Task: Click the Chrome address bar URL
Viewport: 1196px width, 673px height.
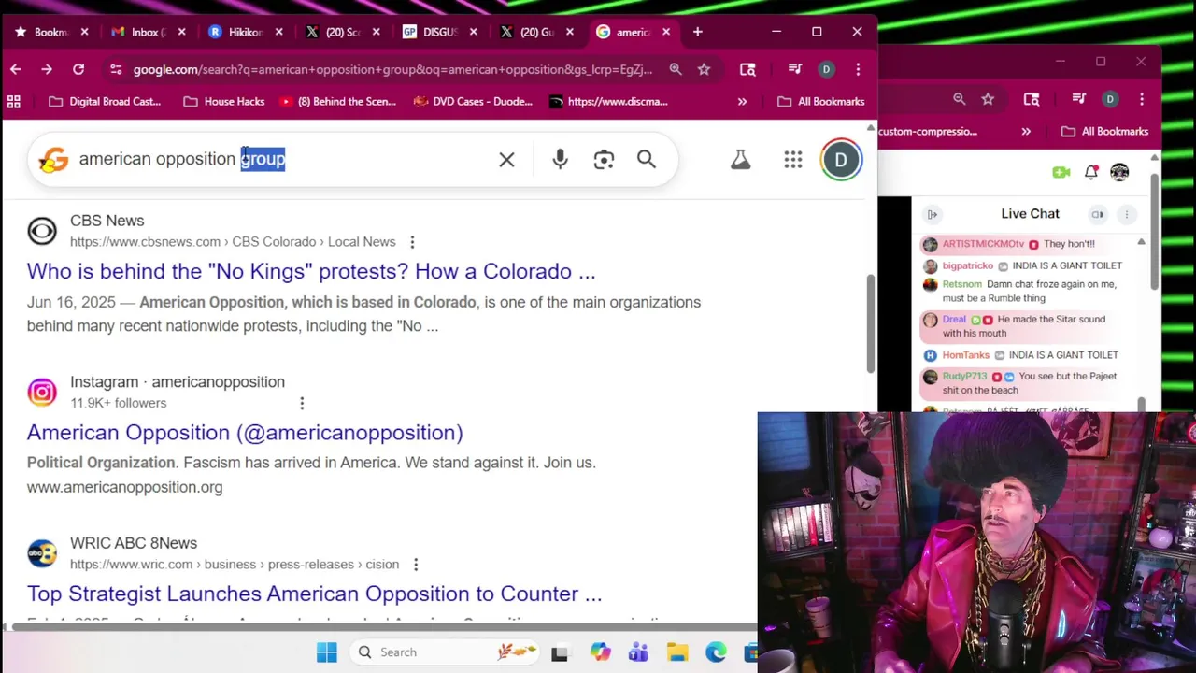Action: pyautogui.click(x=392, y=69)
